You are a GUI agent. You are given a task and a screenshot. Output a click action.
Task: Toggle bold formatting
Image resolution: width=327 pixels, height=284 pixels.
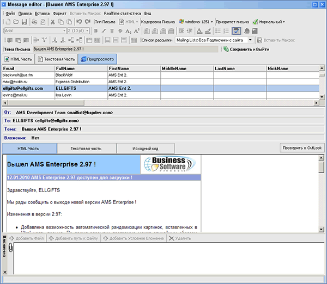[96, 31]
